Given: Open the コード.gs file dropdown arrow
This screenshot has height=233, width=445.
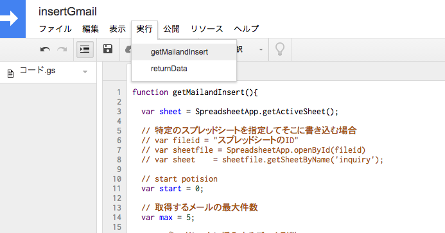Looking at the screenshot, I should coord(85,72).
